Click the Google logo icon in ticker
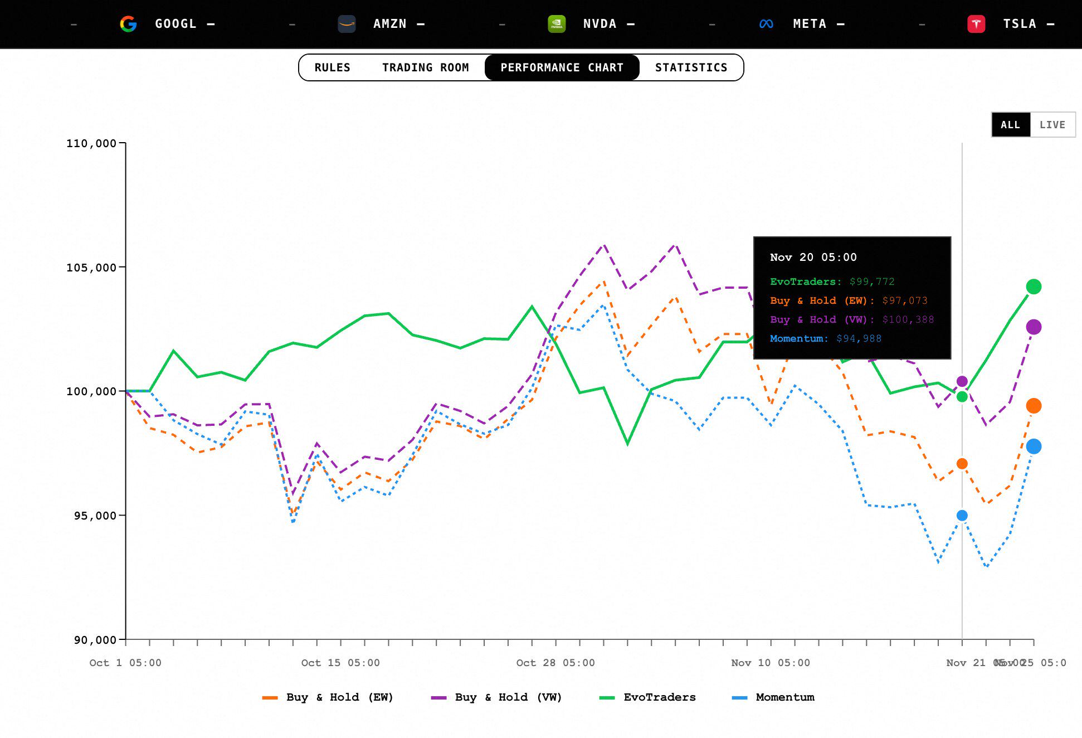Viewport: 1082px width, 738px height. [128, 24]
